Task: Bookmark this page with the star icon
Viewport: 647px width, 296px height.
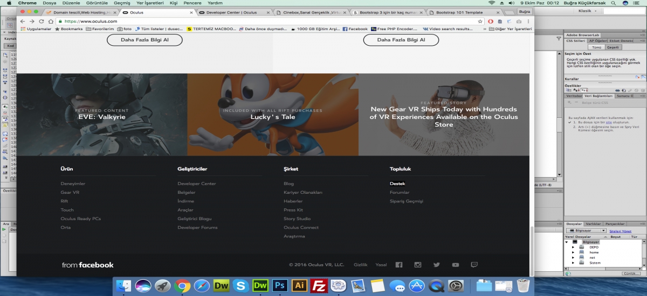Action: [x=480, y=21]
